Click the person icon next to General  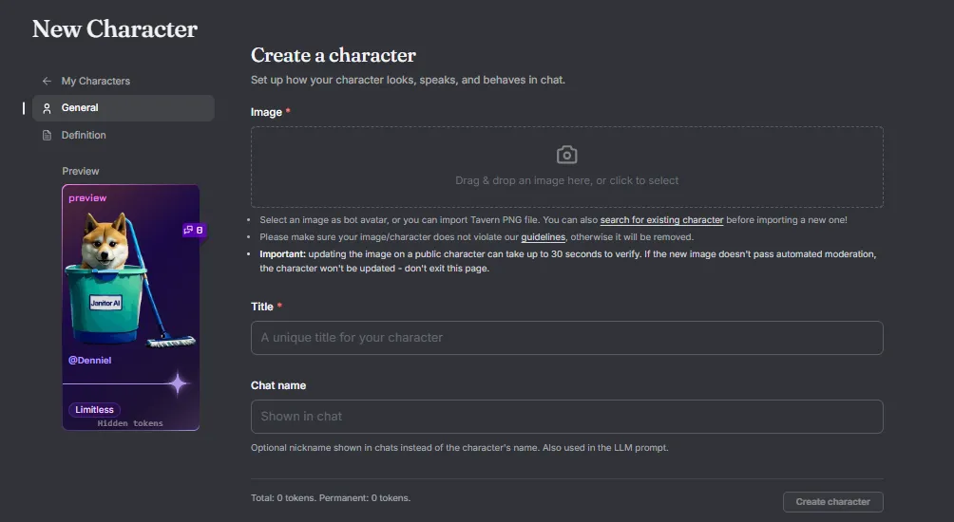tap(47, 108)
